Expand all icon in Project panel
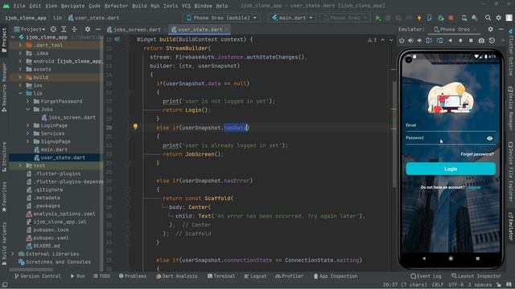Screen dimensions: 515x289 point(64,30)
